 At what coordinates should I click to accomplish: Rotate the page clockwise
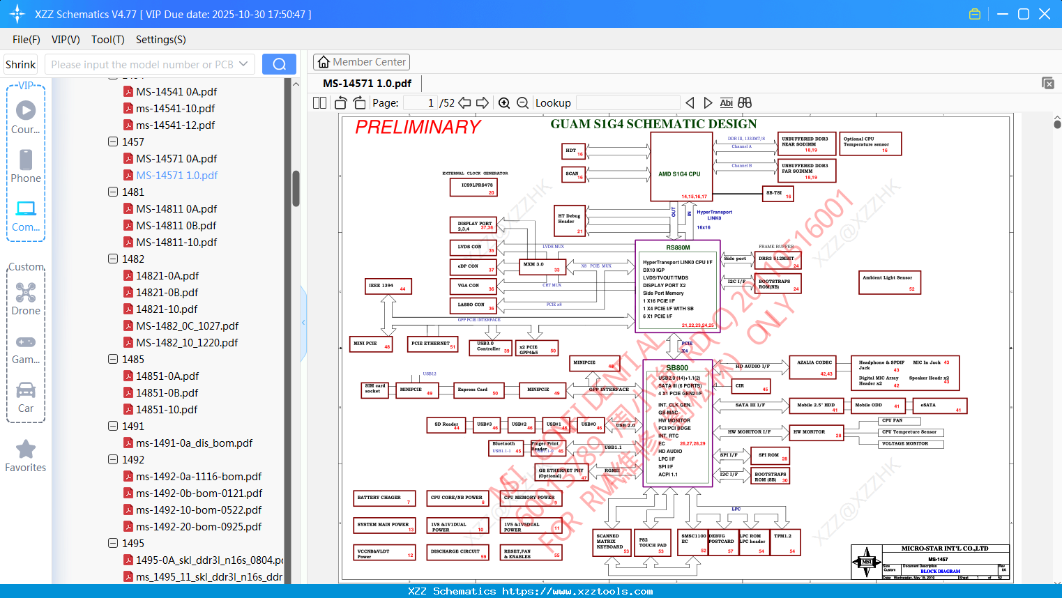click(x=359, y=102)
